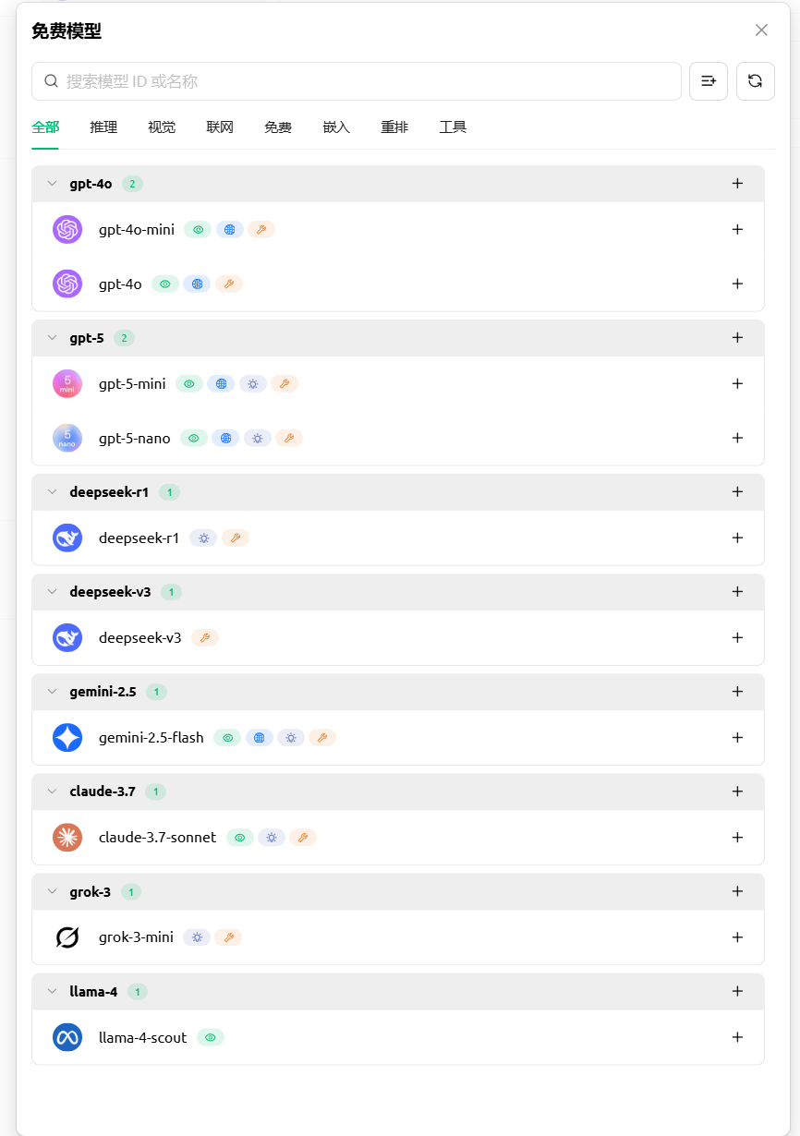
Task: Add the claude-3.7-sonnet model
Action: tap(737, 838)
